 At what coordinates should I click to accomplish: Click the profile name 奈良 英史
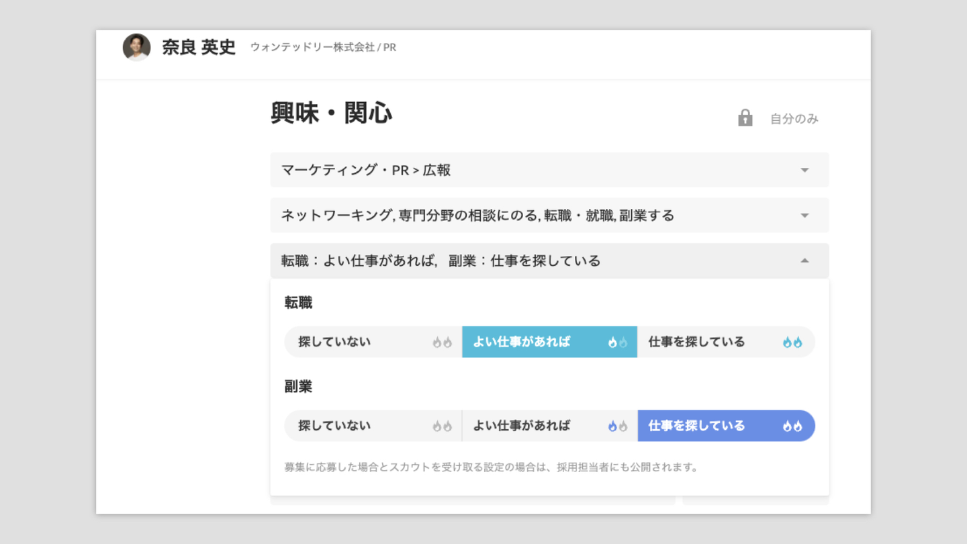coord(199,48)
